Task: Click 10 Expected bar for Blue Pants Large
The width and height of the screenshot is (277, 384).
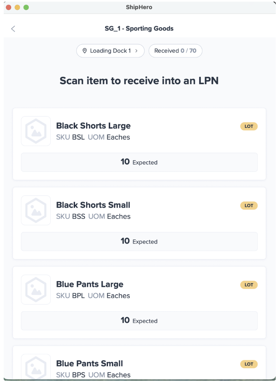Action: pos(139,321)
